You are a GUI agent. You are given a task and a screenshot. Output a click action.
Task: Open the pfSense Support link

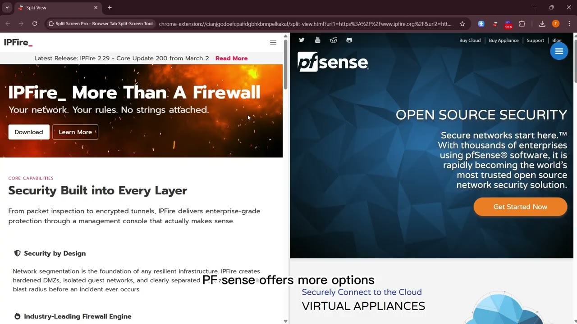pyautogui.click(x=535, y=40)
